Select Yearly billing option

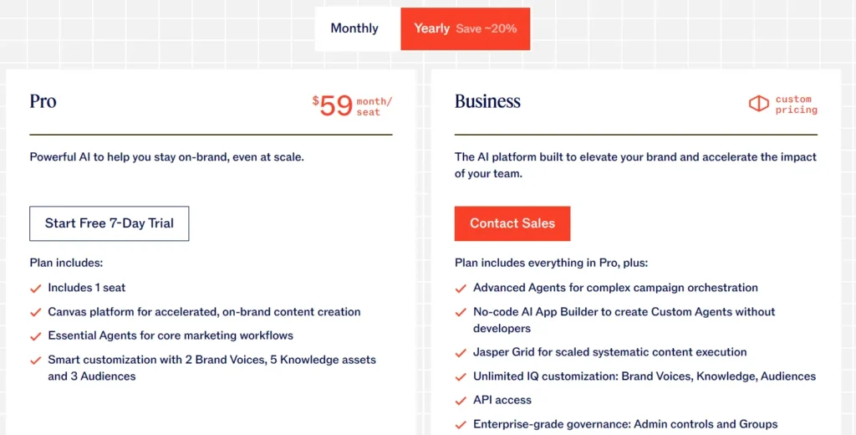pos(432,28)
